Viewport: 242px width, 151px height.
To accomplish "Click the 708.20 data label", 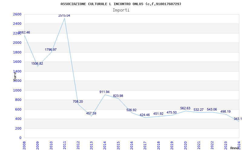I will 78,101.
